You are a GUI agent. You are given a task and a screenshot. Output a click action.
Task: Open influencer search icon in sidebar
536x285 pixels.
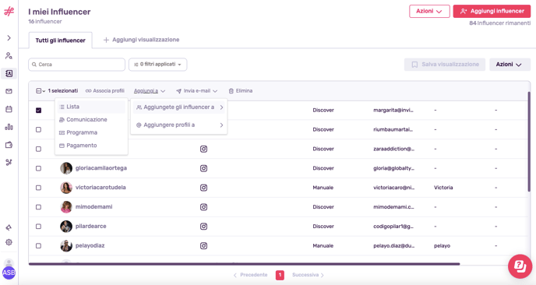point(9,56)
